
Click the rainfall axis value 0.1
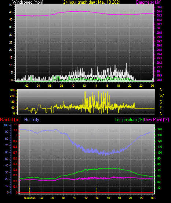tap(15, 187)
